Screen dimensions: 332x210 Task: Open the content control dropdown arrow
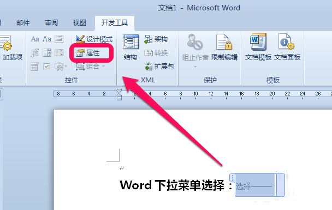[280, 185]
